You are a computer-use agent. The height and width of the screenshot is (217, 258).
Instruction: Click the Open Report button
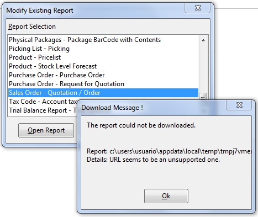pos(46,130)
